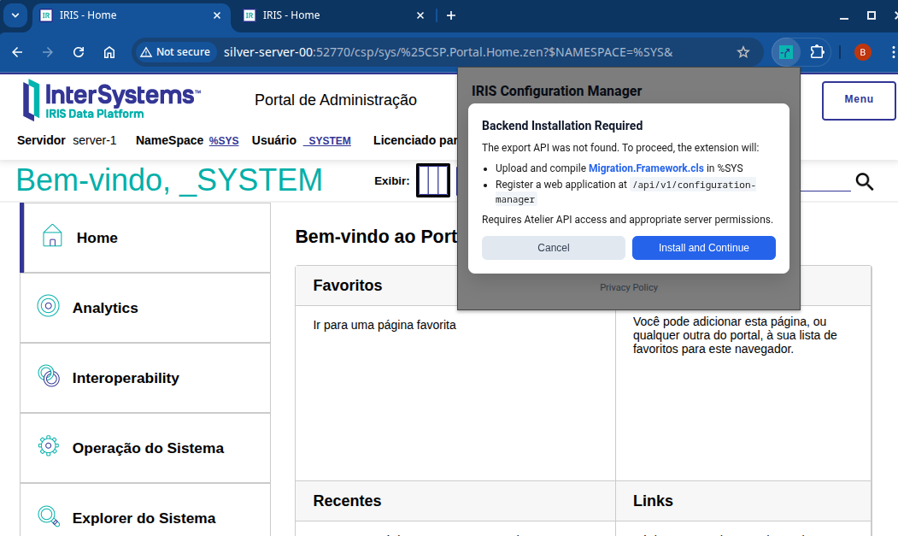Open the portal Menu button
This screenshot has width=898, height=536.
[x=858, y=100]
